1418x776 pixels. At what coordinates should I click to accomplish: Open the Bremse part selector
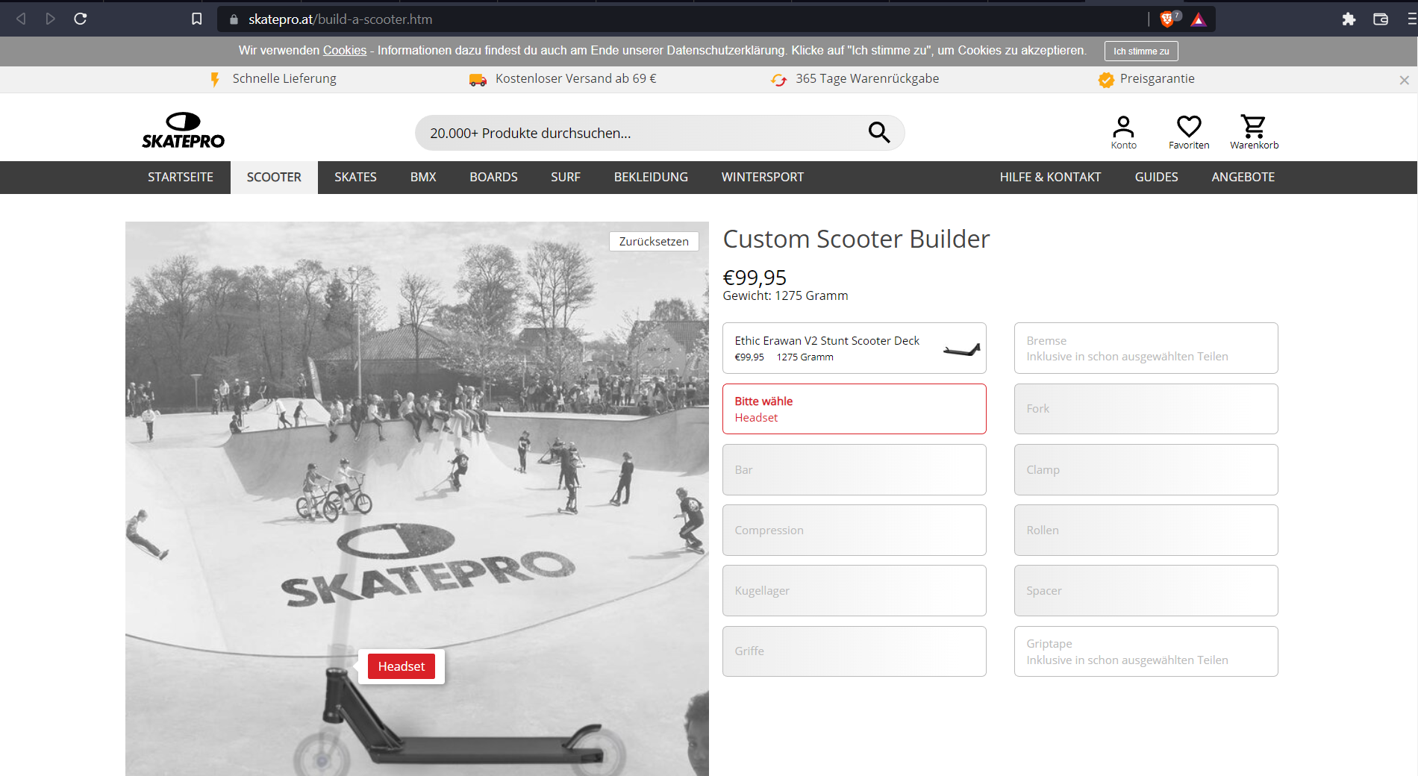point(1146,348)
